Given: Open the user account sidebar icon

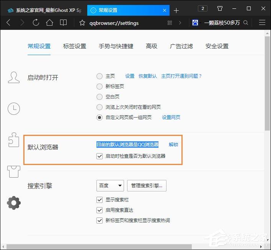Looking at the screenshot, I should tap(14, 77).
